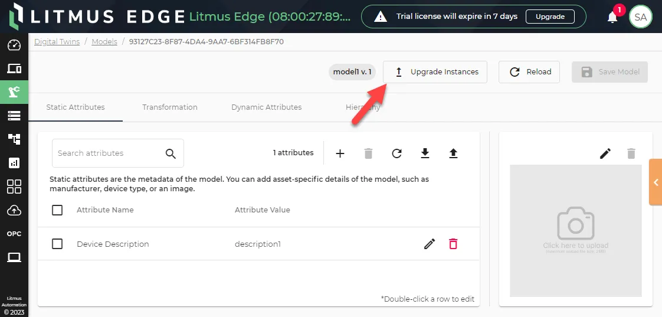Click the Litmus Edge device name title
The width and height of the screenshot is (662, 317).
coord(270,17)
